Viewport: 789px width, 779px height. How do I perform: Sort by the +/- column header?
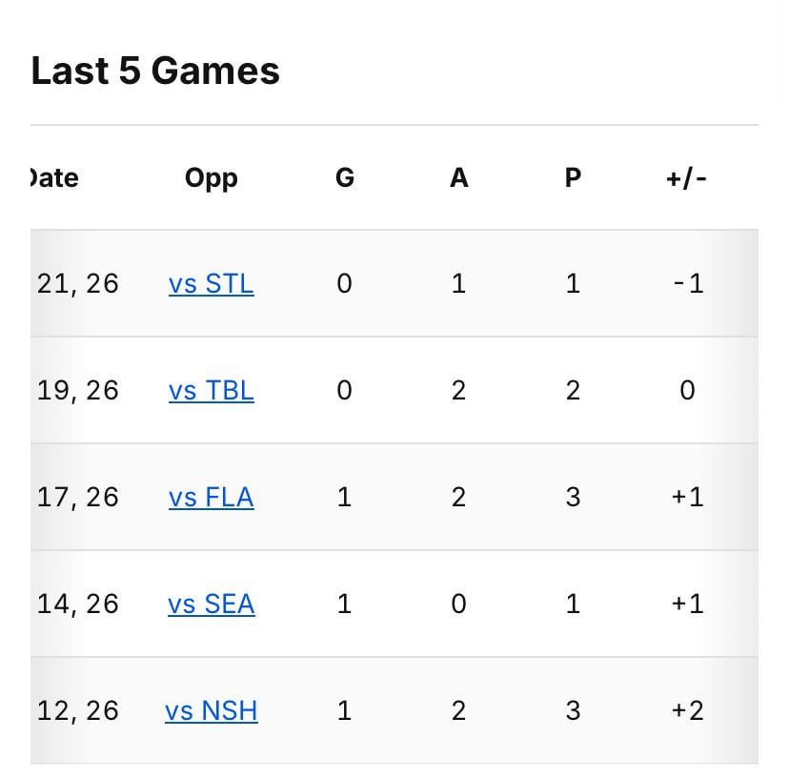click(687, 177)
